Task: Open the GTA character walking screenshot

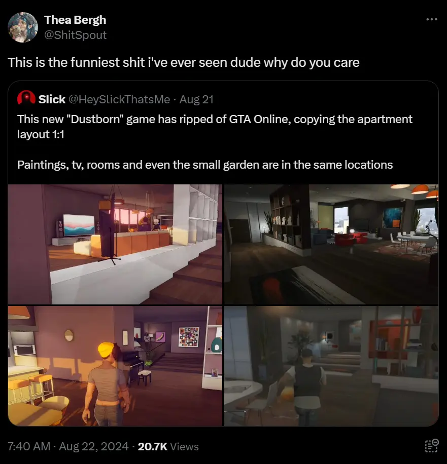Action: point(331,366)
